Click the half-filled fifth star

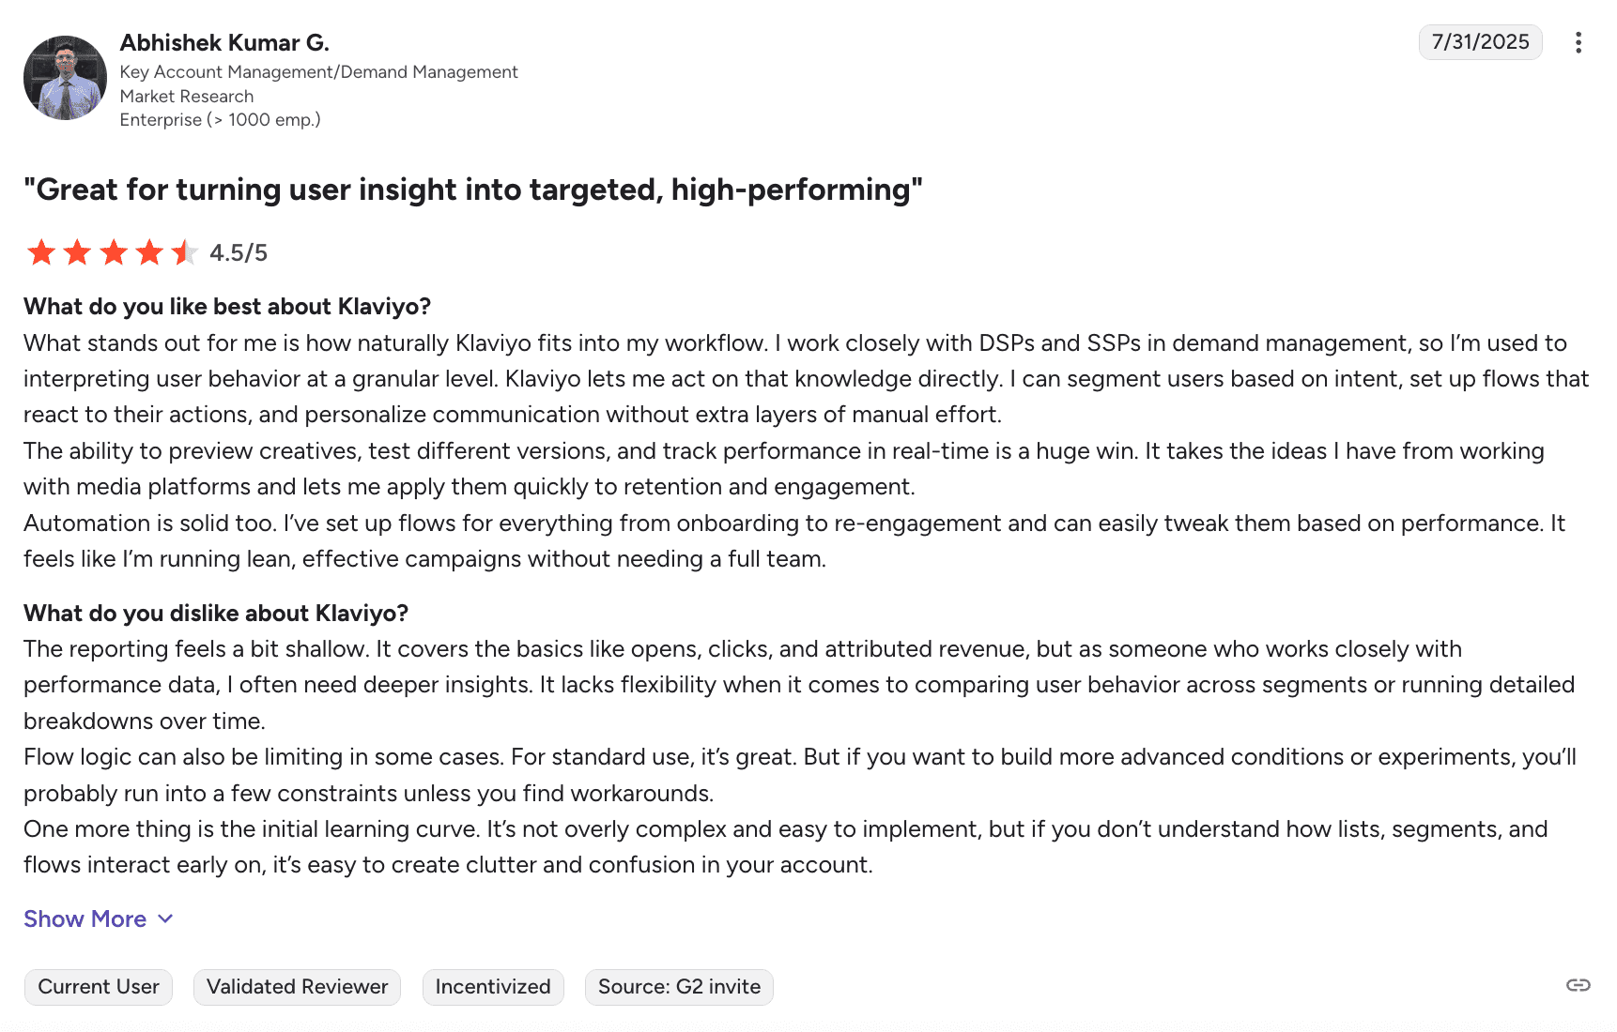tap(185, 252)
